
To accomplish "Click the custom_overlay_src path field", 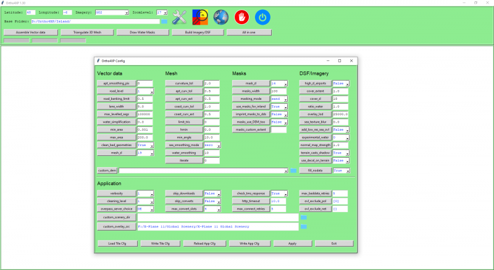I will [218, 227].
